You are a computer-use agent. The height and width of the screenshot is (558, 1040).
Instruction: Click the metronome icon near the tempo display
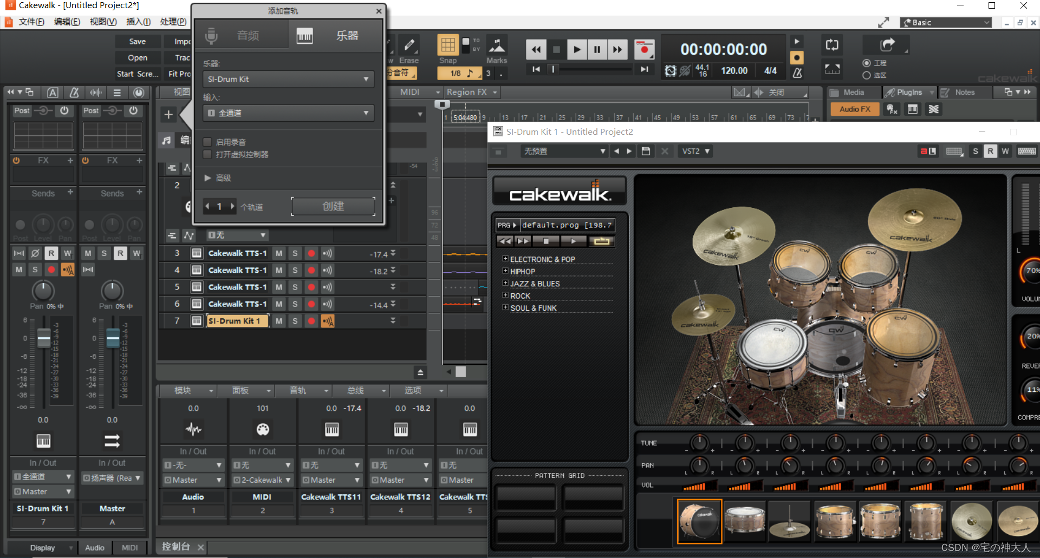[x=797, y=74]
